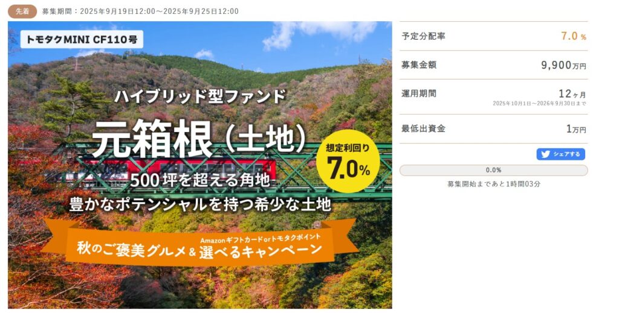Click the Twitter bird icon
The height and width of the screenshot is (313, 619).
(546, 154)
